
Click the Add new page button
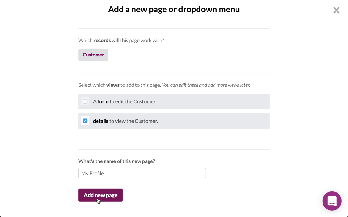[x=100, y=195]
